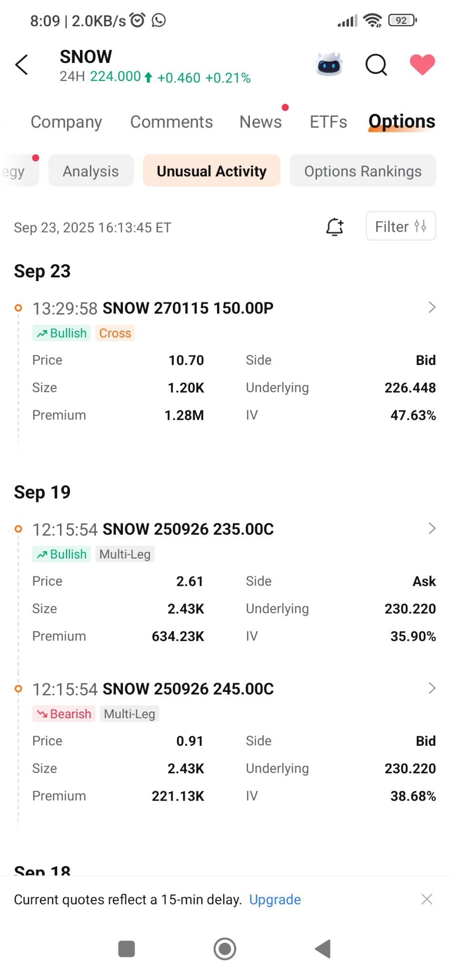Open the robot AI assistant icon

(329, 64)
